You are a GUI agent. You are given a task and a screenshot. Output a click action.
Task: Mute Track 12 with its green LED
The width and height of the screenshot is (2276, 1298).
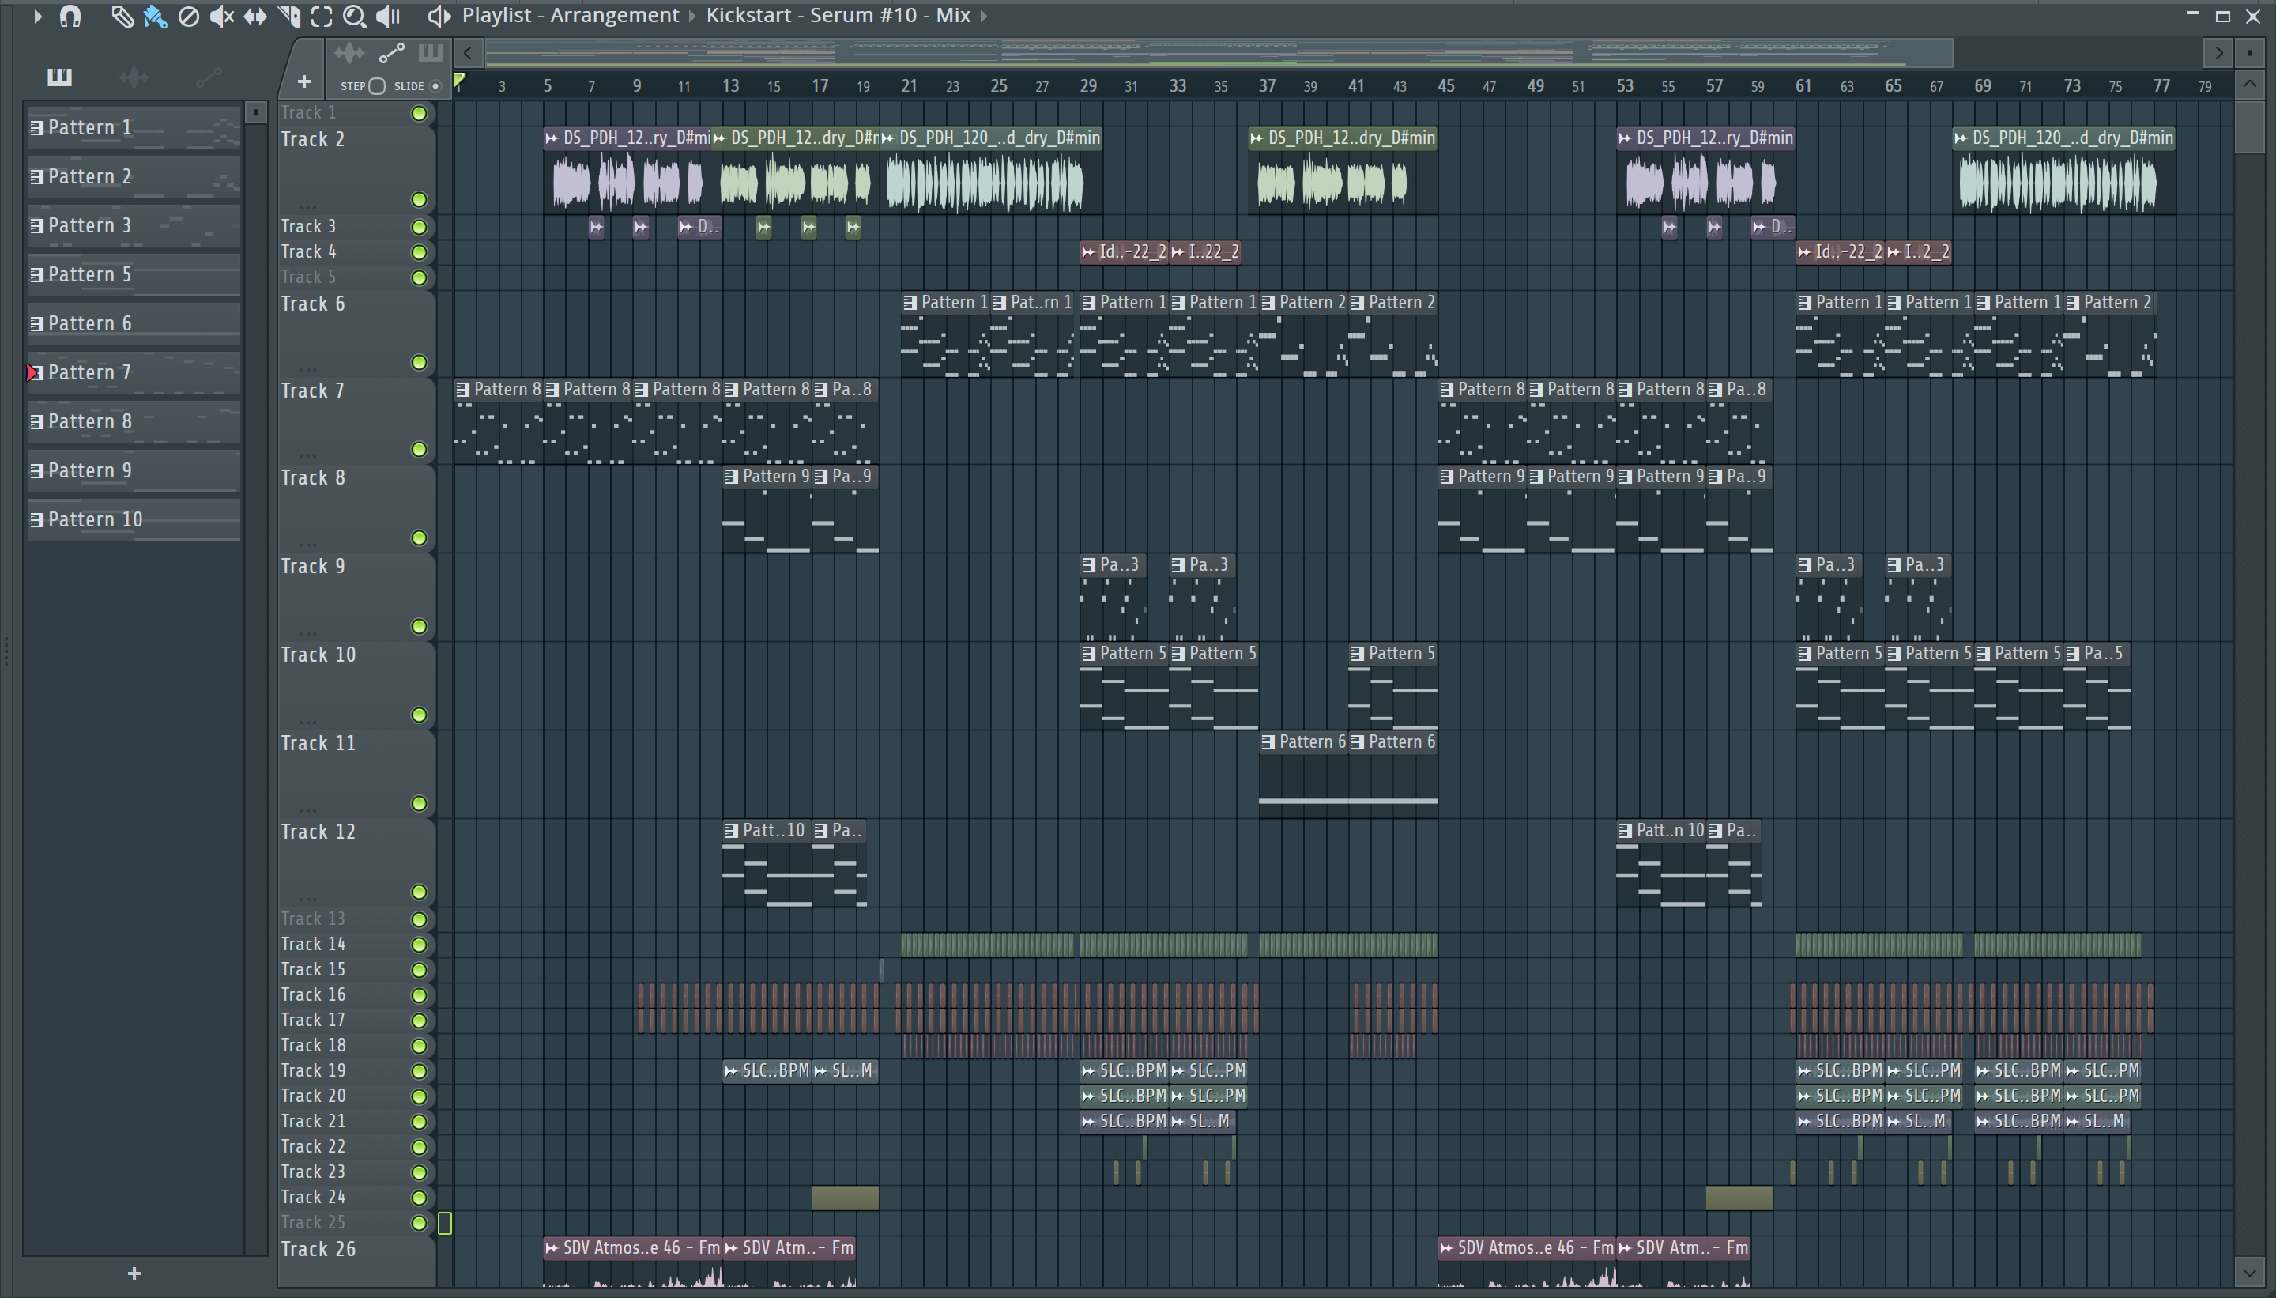click(419, 892)
